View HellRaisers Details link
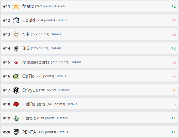 [72, 104]
